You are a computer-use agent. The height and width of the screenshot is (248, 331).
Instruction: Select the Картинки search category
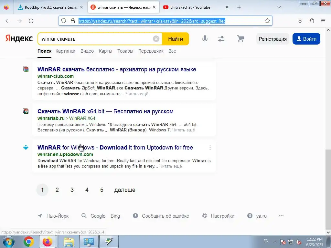[x=65, y=51]
